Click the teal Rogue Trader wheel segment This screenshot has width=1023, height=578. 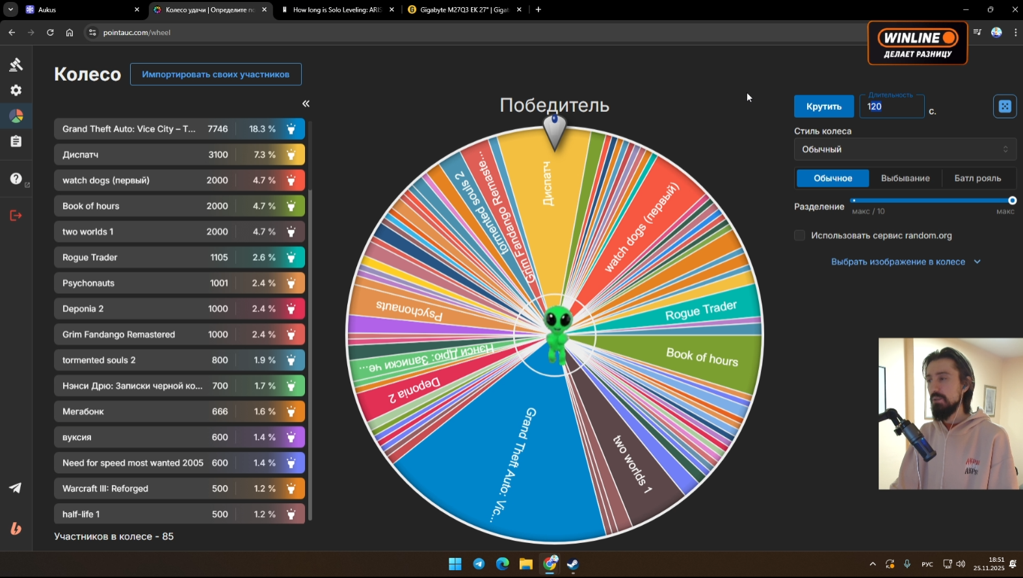701,311
